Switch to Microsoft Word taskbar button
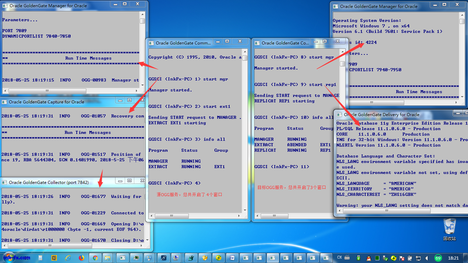 click(x=232, y=258)
